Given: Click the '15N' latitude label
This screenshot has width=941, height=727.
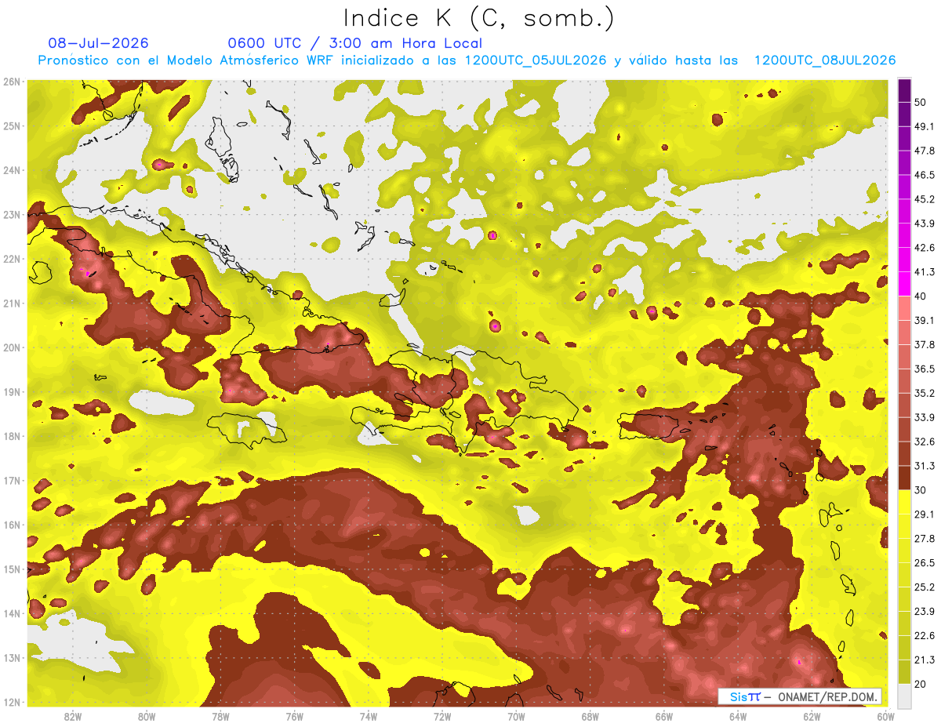Looking at the screenshot, I should point(11,569).
